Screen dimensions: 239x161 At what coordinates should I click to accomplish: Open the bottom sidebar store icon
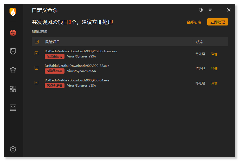(13, 108)
